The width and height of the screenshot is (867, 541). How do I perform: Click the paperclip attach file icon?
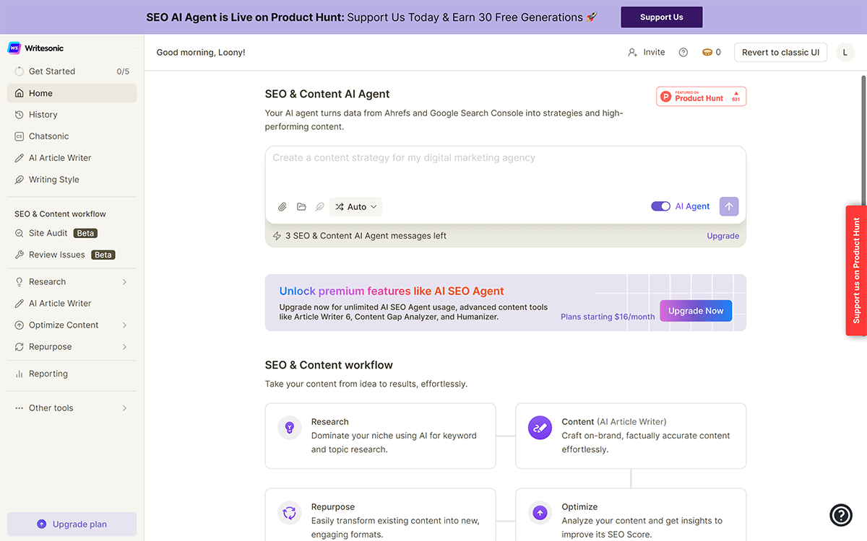[282, 207]
